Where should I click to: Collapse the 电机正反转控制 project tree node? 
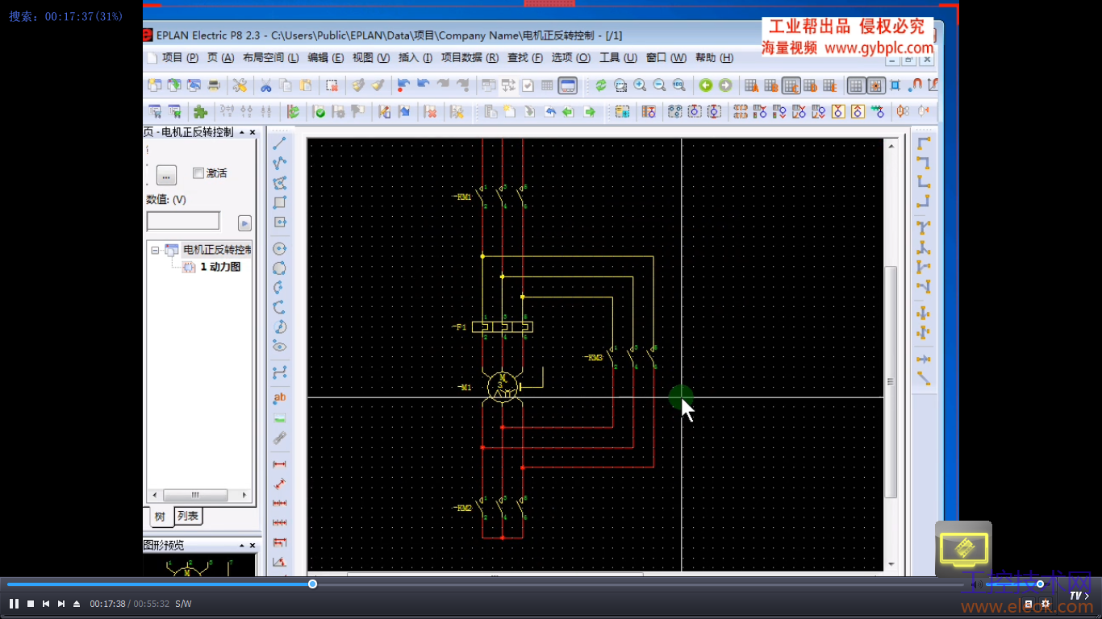(x=155, y=251)
